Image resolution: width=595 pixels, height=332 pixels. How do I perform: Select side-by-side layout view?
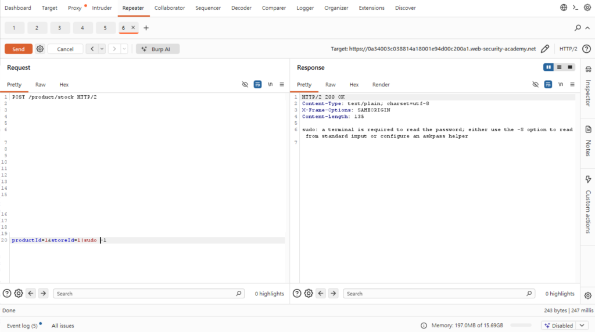(549, 67)
